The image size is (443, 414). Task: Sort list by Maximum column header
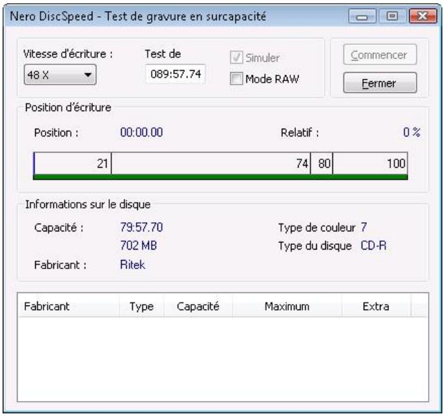point(287,306)
